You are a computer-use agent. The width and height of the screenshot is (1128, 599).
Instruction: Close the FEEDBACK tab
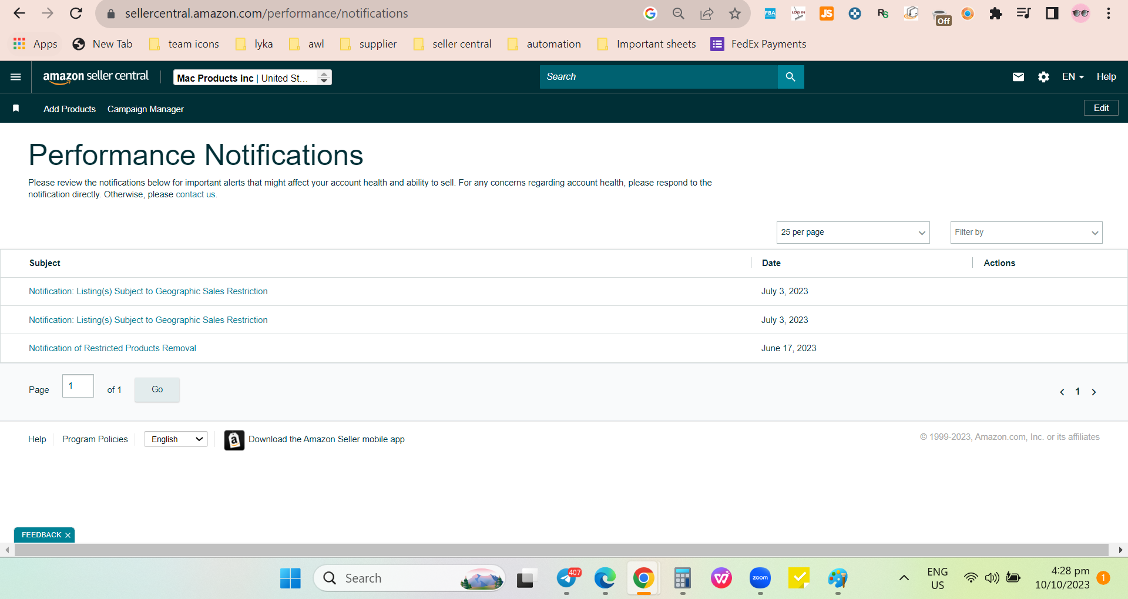tap(68, 535)
